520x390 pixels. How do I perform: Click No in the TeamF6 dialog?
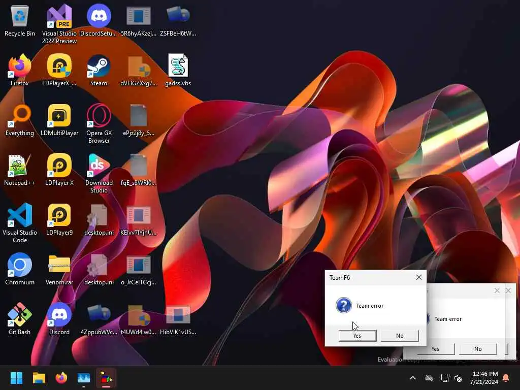click(400, 336)
